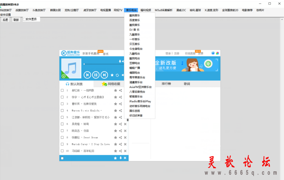The image size is (284, 180).
Task: Switch to the 网络收藏 tab
Action: (x=111, y=84)
